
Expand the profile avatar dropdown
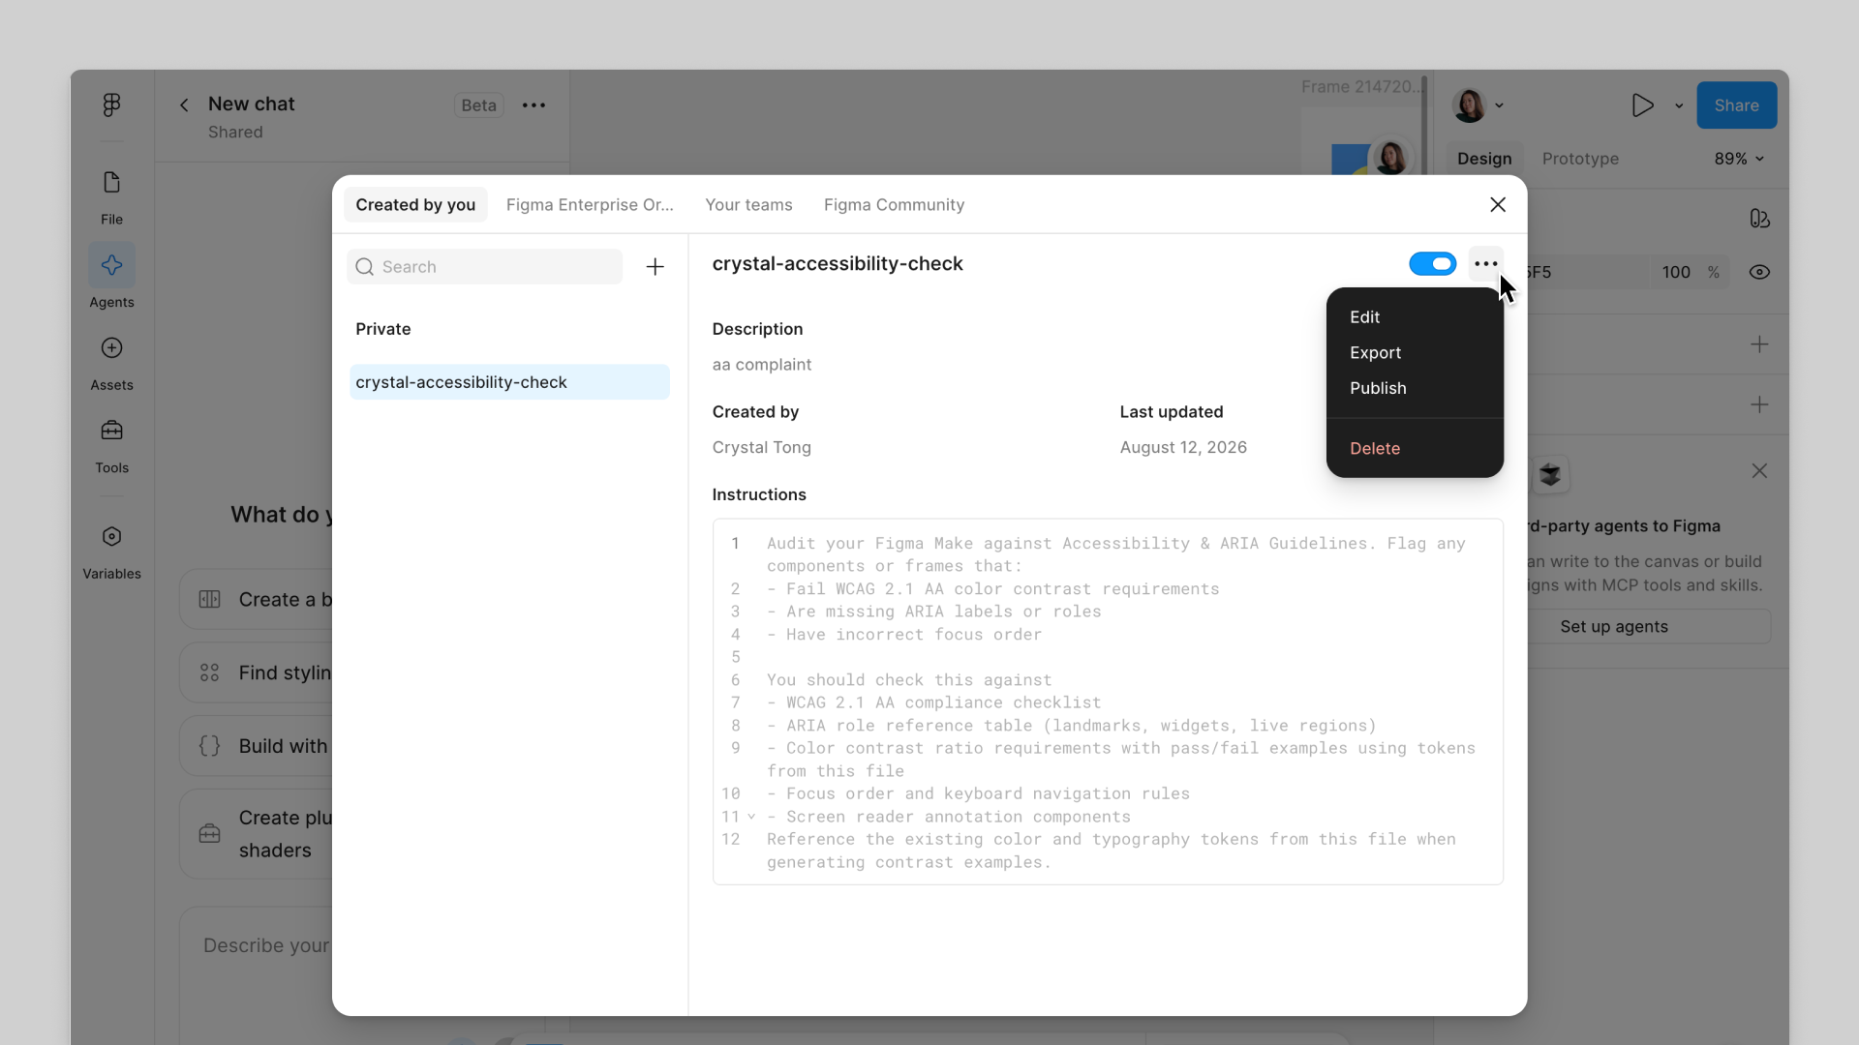[x=1499, y=105]
